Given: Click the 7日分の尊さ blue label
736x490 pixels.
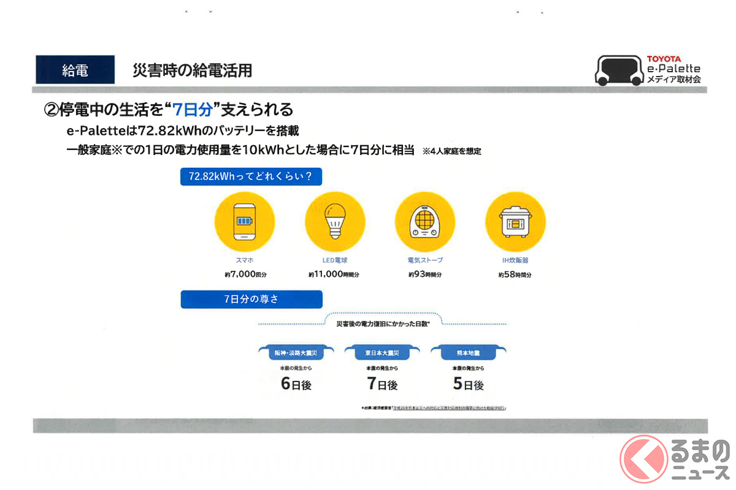Looking at the screenshot, I should 251,300.
